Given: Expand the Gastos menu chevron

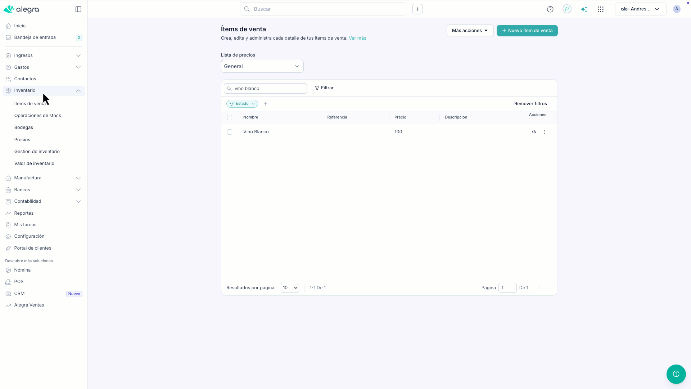Looking at the screenshot, I should 78,67.
